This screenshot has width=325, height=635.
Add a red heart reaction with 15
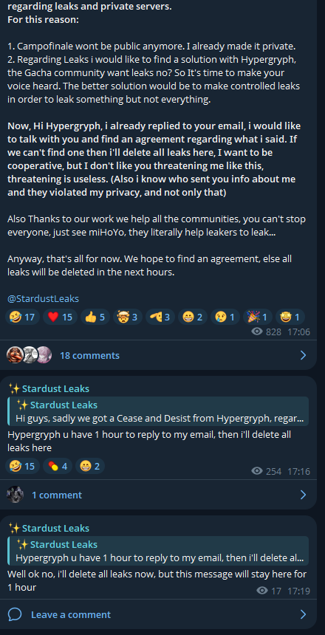pos(60,317)
